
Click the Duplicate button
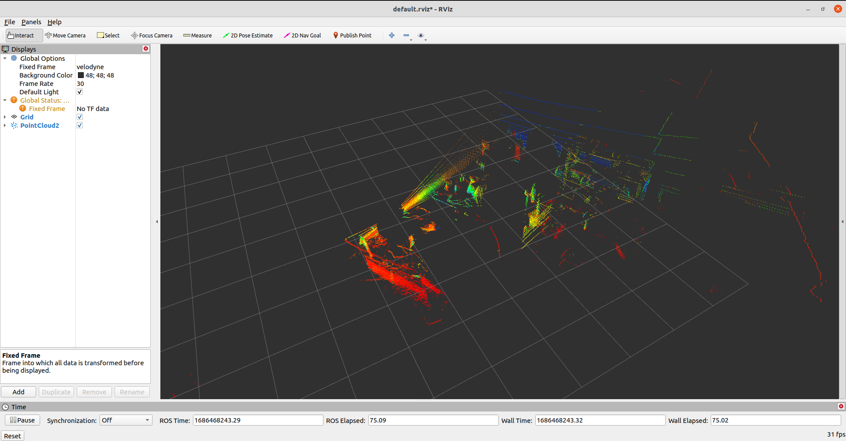pos(56,392)
